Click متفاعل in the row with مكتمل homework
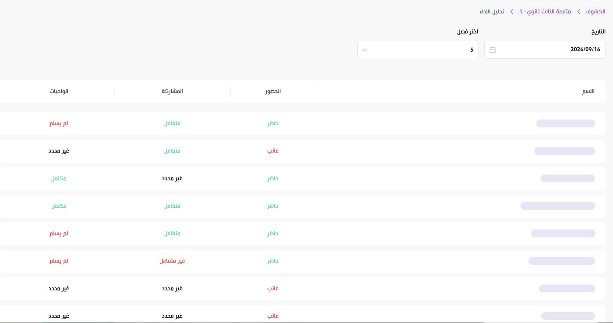 (x=172, y=206)
